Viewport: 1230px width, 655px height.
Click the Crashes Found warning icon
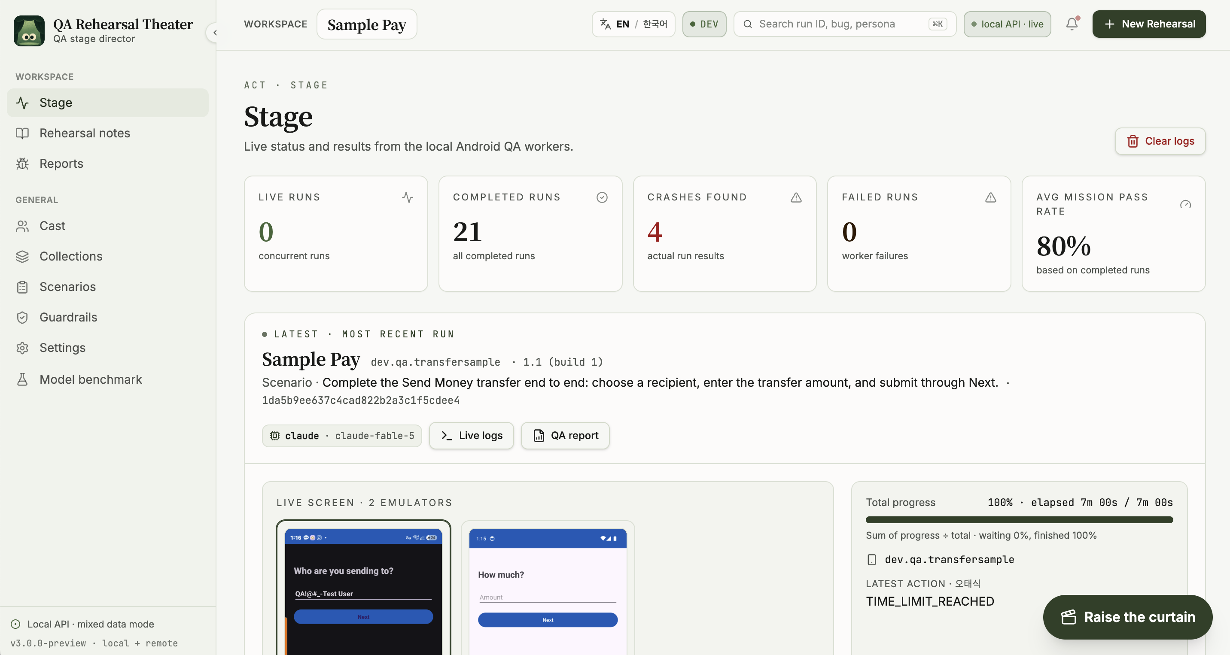pos(796,197)
